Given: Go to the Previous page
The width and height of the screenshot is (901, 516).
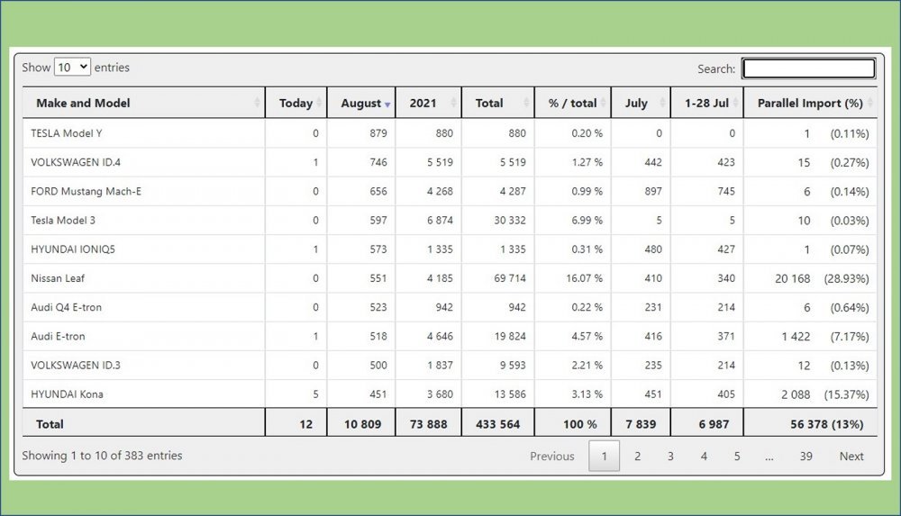Looking at the screenshot, I should pyautogui.click(x=551, y=457).
